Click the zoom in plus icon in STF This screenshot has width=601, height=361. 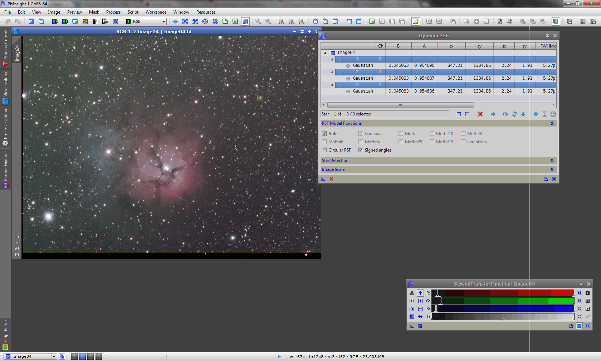click(x=420, y=301)
